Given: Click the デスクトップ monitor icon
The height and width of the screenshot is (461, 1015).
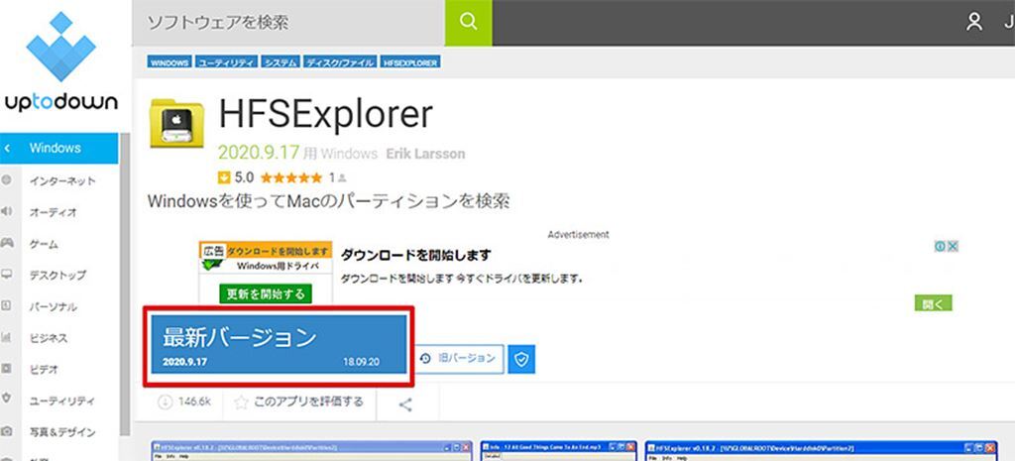Looking at the screenshot, I should (x=7, y=274).
